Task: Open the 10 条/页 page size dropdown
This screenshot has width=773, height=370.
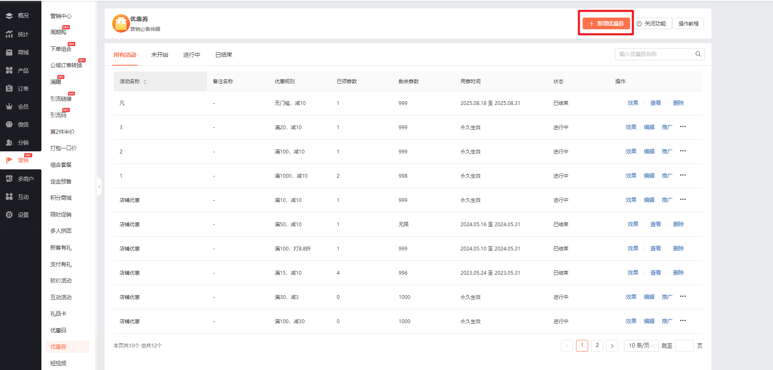Action: point(641,345)
